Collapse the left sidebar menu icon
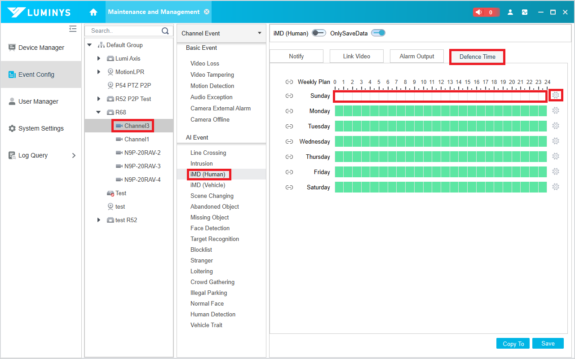Viewport: 575px width, 359px height. (73, 29)
